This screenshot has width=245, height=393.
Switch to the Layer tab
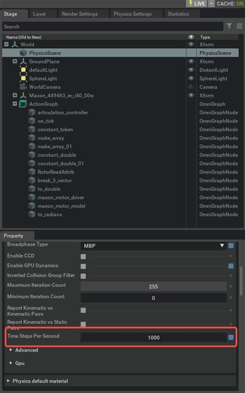pyautogui.click(x=39, y=14)
